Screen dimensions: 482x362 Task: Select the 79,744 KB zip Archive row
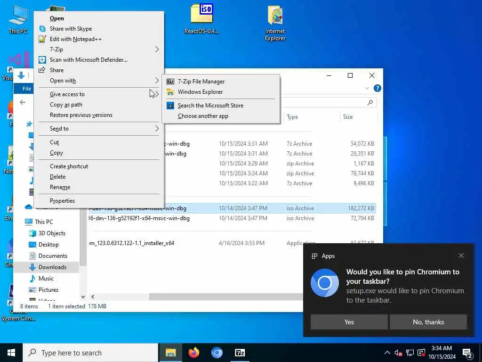(270, 173)
